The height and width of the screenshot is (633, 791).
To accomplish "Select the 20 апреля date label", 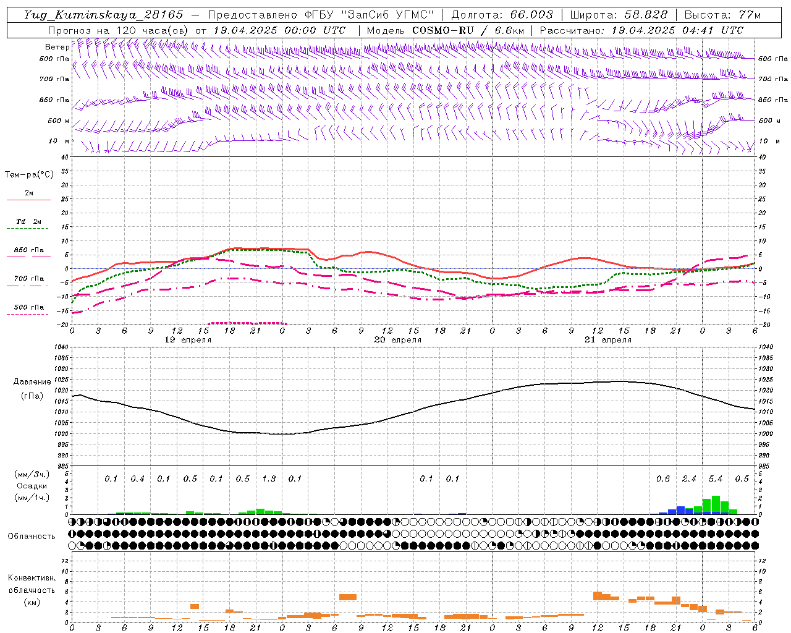I will [398, 340].
